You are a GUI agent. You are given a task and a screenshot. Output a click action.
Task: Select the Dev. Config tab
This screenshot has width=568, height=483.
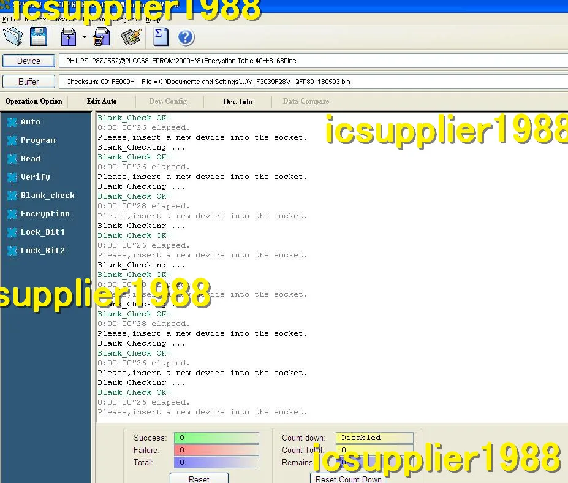(x=168, y=101)
